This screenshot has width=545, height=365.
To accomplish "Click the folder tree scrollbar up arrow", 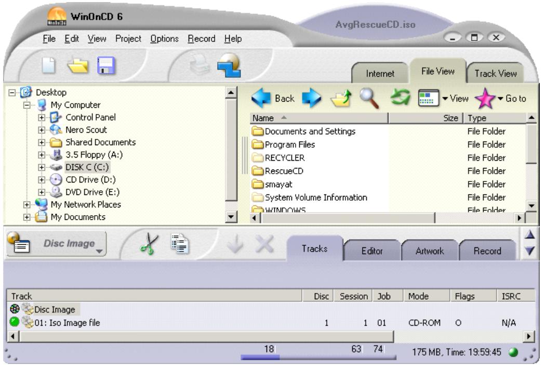I will (x=231, y=92).
